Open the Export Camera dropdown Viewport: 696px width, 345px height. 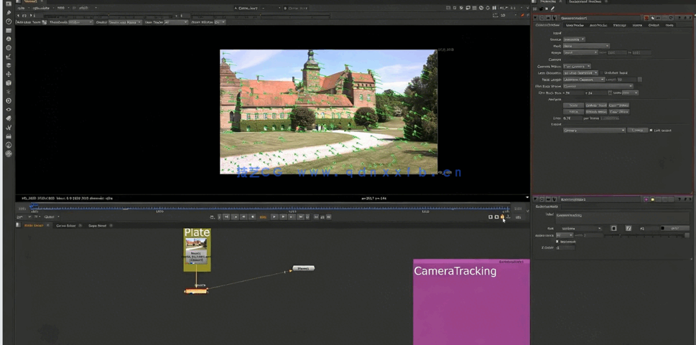[x=594, y=131]
